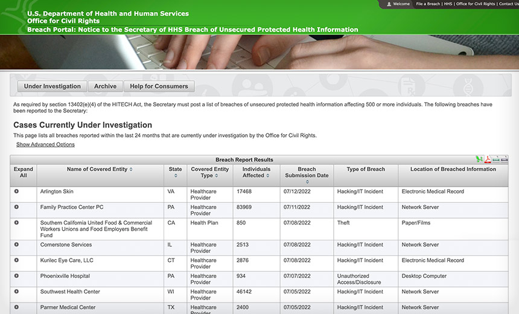The width and height of the screenshot is (519, 314).
Task: Open the Help for Consumers tab
Action: [159, 86]
